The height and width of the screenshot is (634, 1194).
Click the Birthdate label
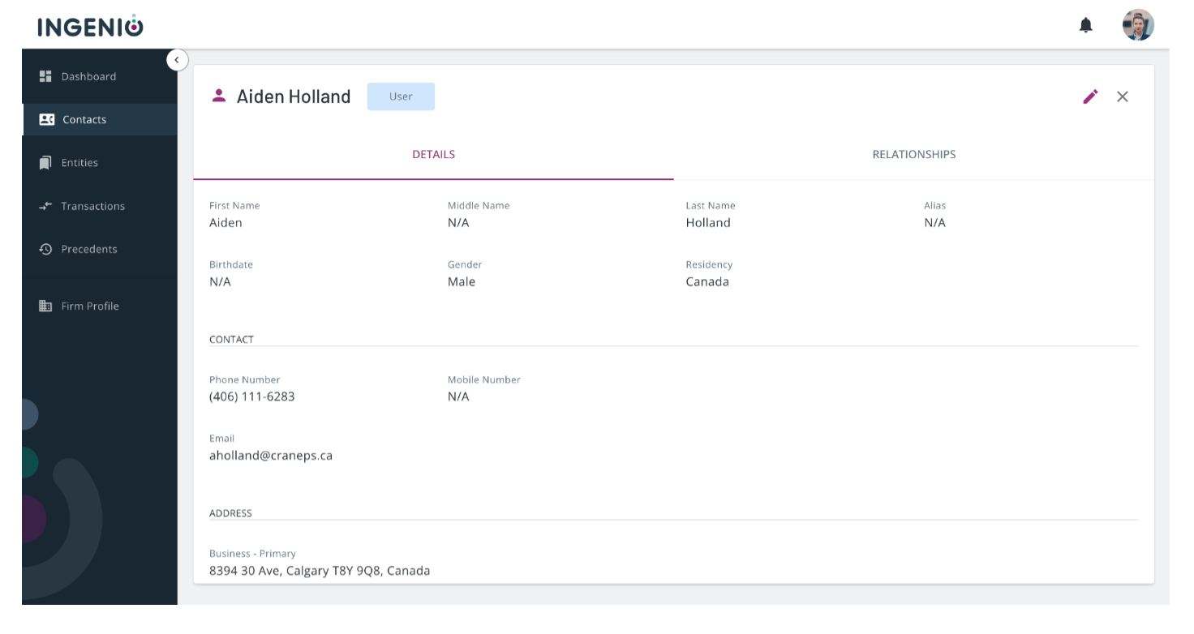tap(231, 265)
